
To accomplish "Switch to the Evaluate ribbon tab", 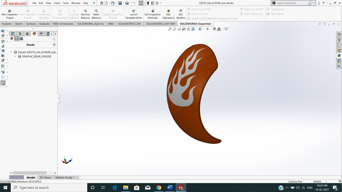I will [44, 24].
